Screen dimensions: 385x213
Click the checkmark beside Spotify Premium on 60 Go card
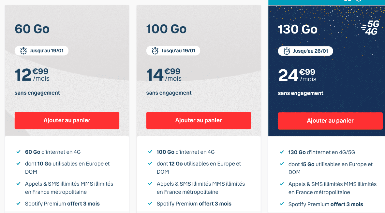coord(19,204)
